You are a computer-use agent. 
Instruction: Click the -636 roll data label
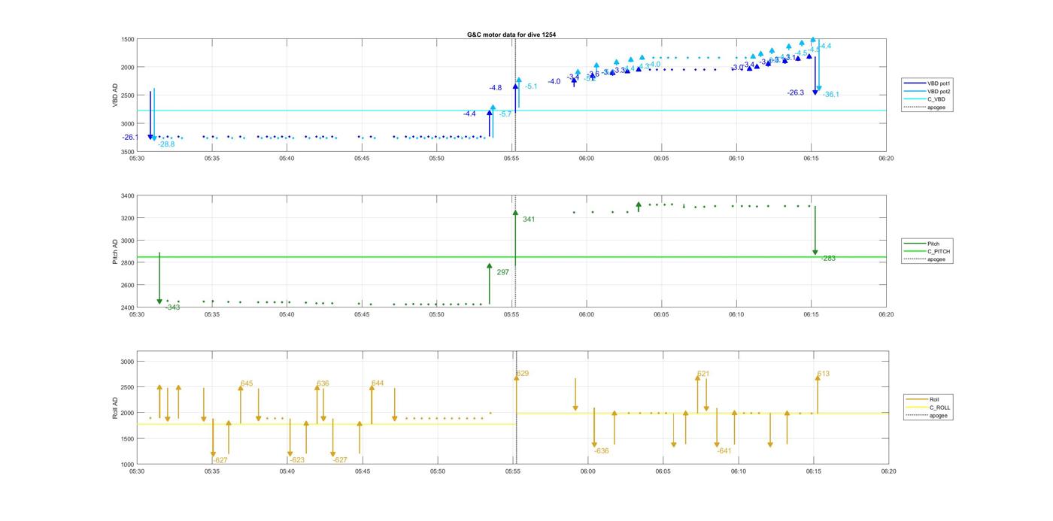click(x=601, y=451)
